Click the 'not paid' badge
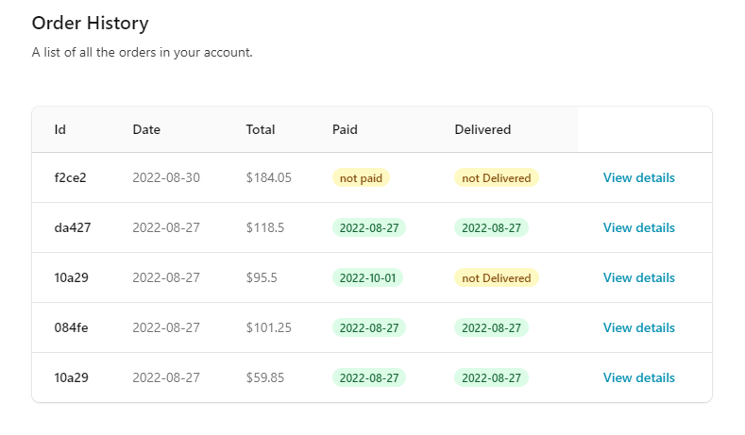 361,177
